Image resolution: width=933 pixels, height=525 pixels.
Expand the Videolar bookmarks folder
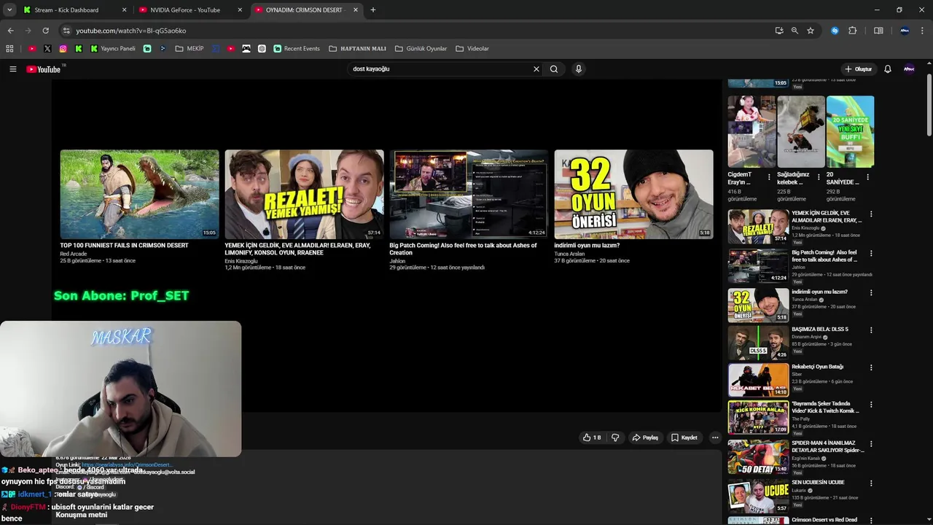point(472,49)
